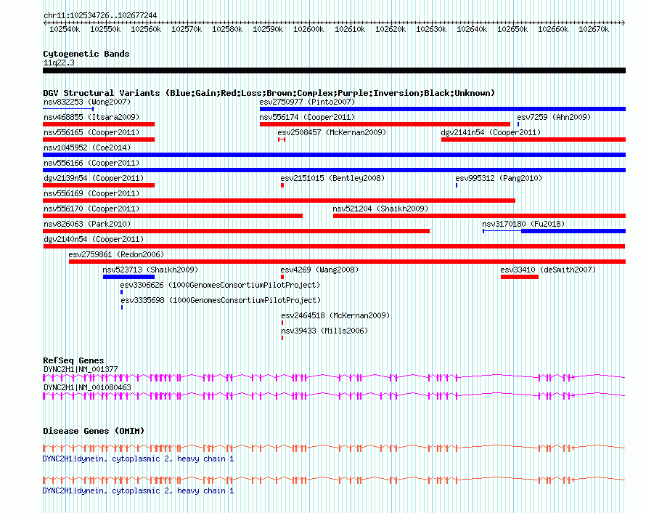Click the DYNC2H1|NM_001377 RefSeq gene label
The width and height of the screenshot is (646, 513).
click(x=81, y=369)
